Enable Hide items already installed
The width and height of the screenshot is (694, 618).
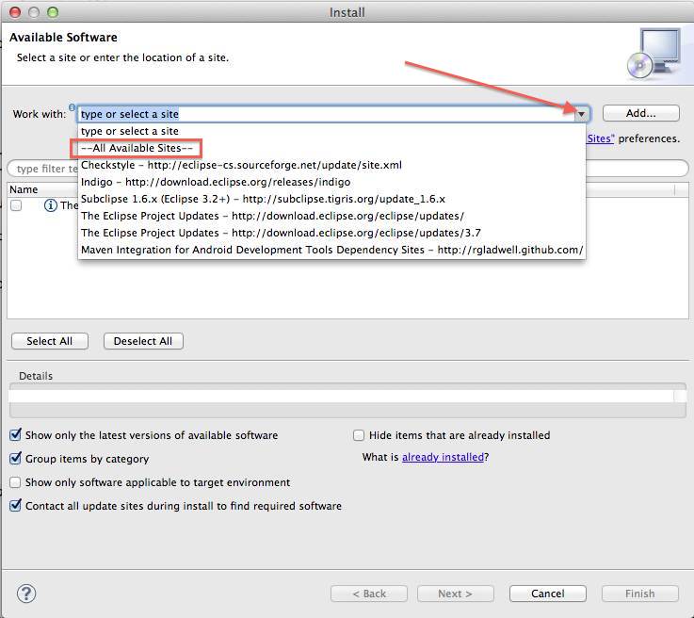[359, 435]
